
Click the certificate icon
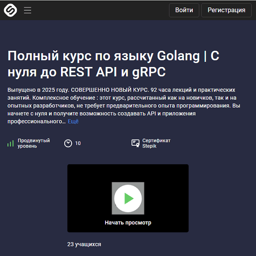click(x=135, y=143)
